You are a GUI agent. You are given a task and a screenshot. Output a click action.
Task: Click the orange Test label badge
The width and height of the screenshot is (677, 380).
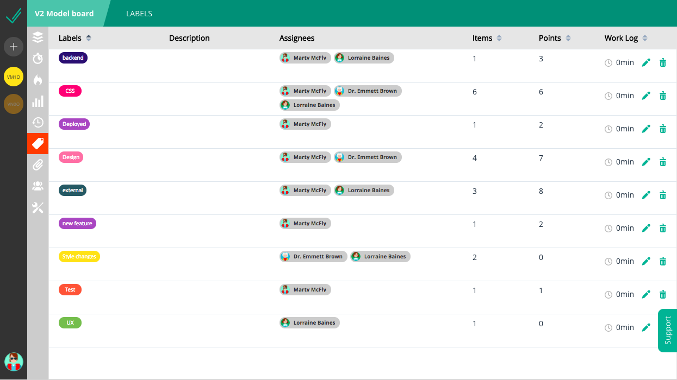[x=70, y=289]
